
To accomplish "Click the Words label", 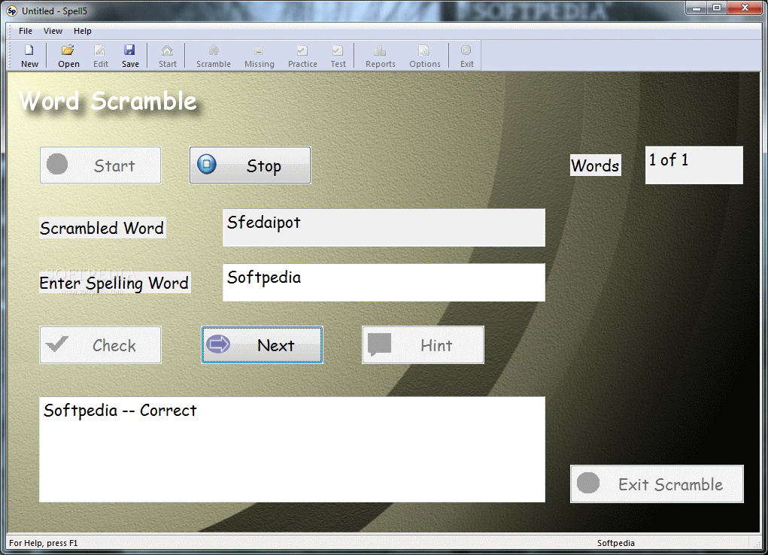I will (596, 165).
